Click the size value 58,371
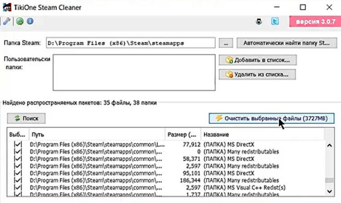Screen dimensions: 341x203 pos(192,159)
